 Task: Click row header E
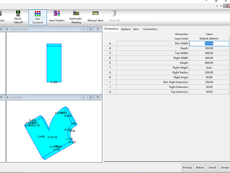110,63
